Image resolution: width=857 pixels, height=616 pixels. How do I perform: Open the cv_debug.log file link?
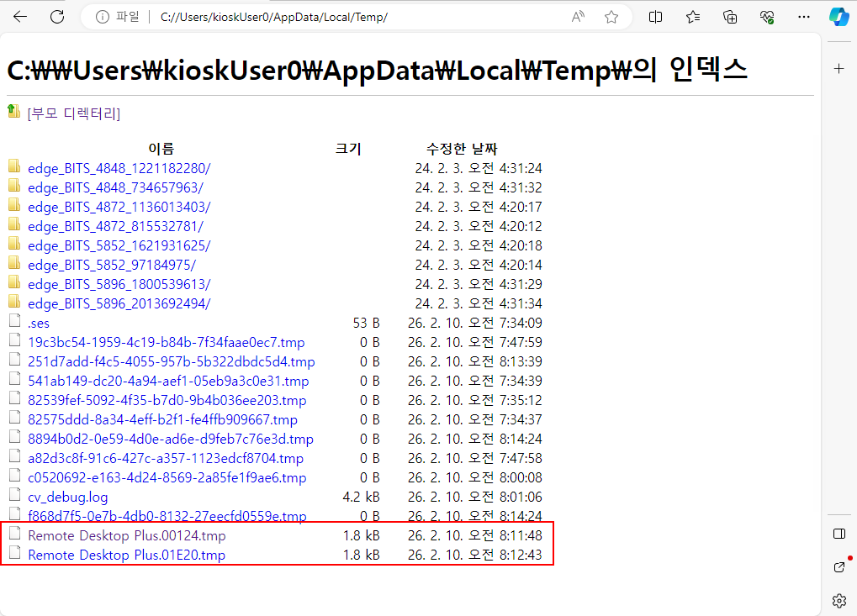[67, 497]
